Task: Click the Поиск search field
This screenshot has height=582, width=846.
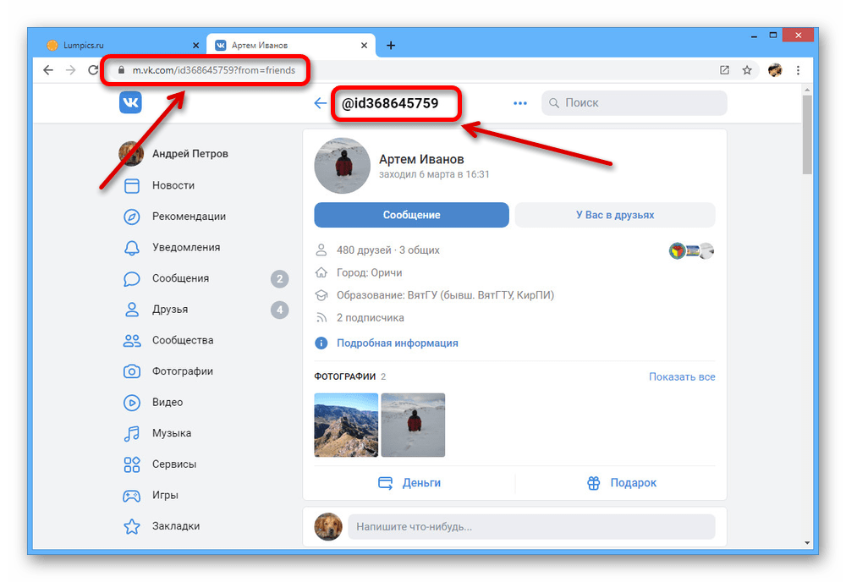Action: tap(634, 103)
